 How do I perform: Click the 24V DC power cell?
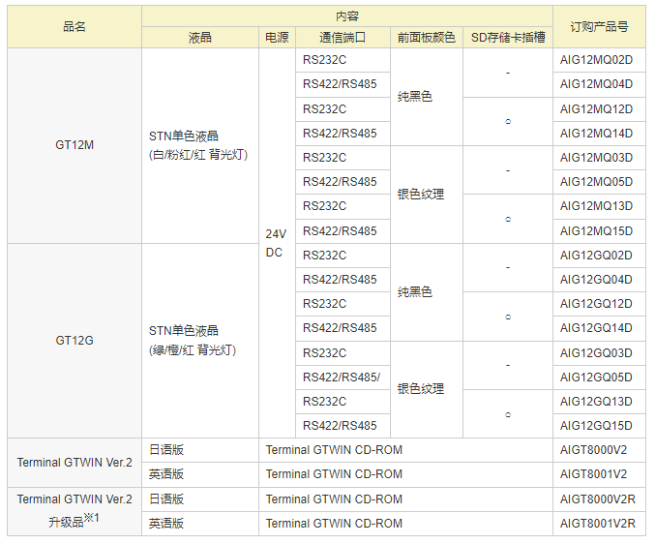click(x=276, y=243)
